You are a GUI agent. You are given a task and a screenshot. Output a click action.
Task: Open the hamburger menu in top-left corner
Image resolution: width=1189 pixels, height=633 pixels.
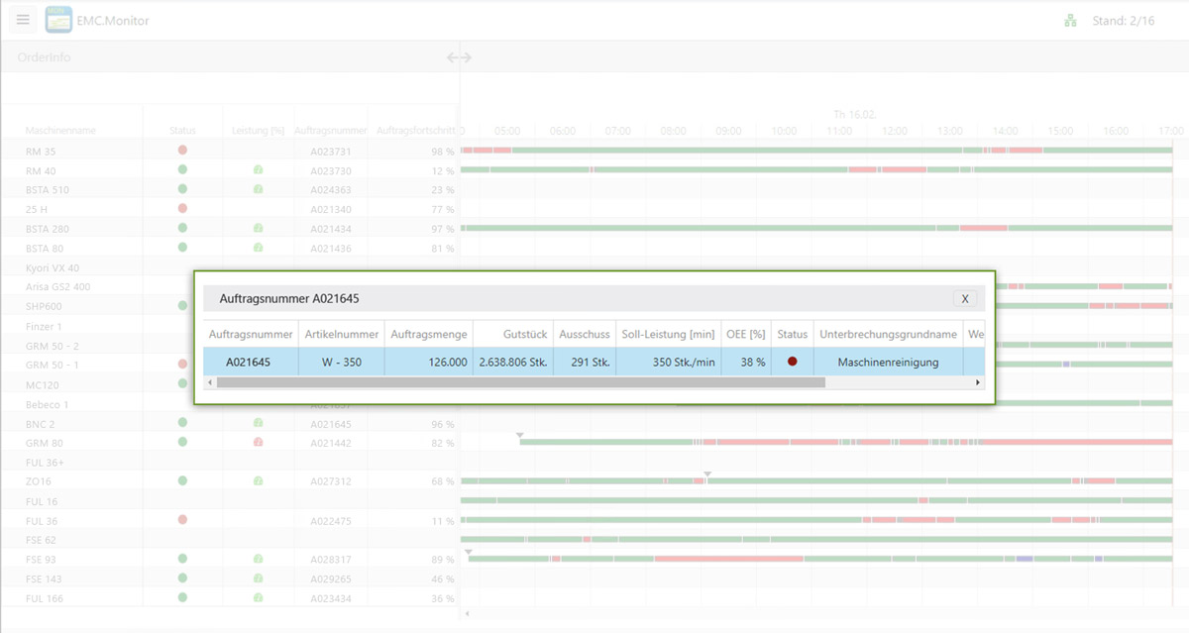tap(24, 20)
